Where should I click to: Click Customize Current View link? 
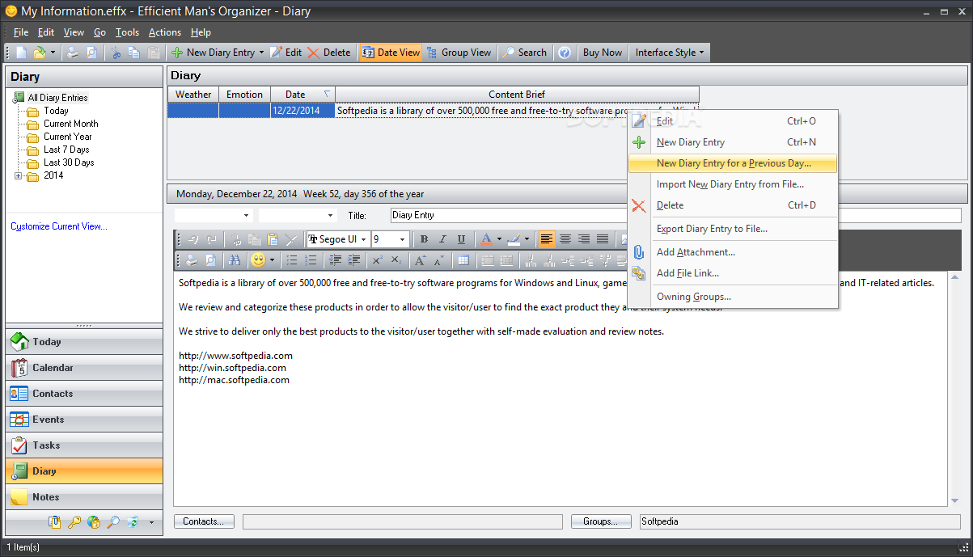pyautogui.click(x=59, y=227)
